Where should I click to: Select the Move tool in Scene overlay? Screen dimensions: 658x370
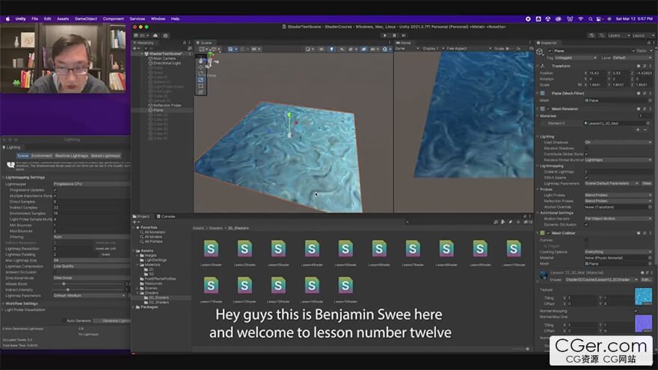tap(200, 67)
